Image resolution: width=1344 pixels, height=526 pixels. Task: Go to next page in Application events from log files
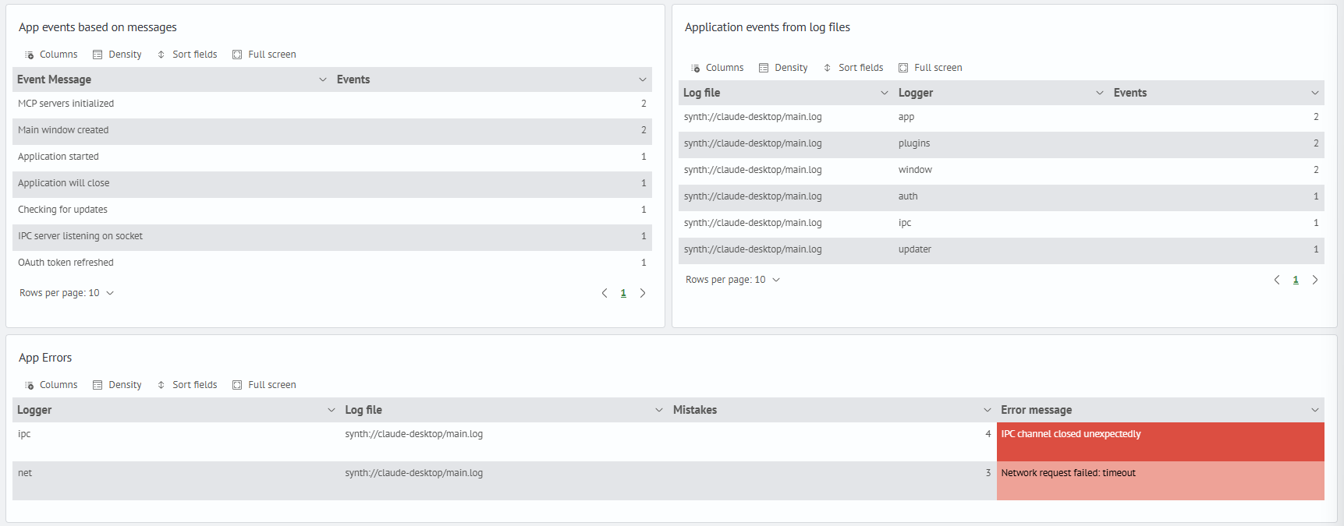coord(1315,280)
